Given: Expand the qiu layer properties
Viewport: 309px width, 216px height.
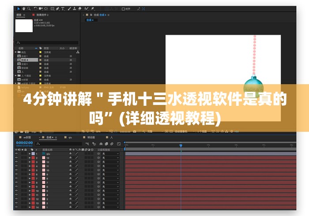Looking at the screenshot, I should tap(30, 154).
